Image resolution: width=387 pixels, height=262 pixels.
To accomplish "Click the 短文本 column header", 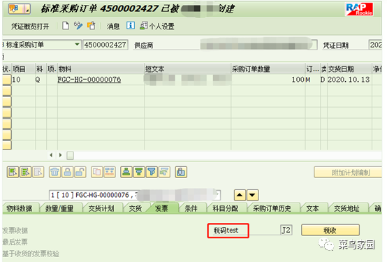I will tap(188, 69).
